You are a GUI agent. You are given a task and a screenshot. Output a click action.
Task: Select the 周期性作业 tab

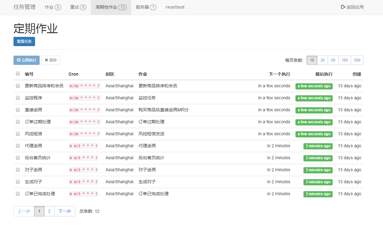tap(111, 7)
